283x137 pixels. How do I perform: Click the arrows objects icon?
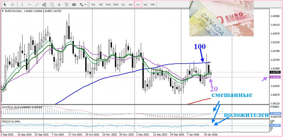[x=81, y=4]
